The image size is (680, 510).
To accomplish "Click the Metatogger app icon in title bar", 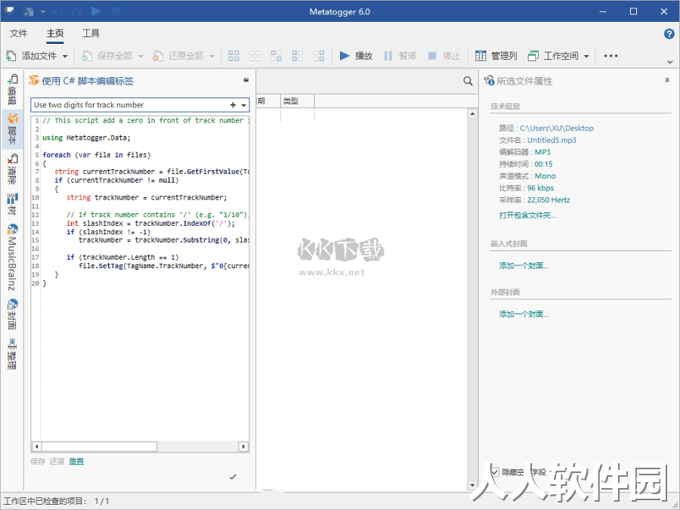I will pyautogui.click(x=9, y=11).
